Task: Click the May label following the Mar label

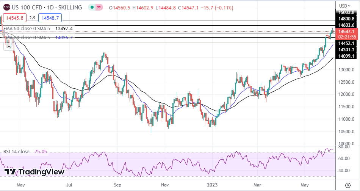Action: (x=305, y=185)
